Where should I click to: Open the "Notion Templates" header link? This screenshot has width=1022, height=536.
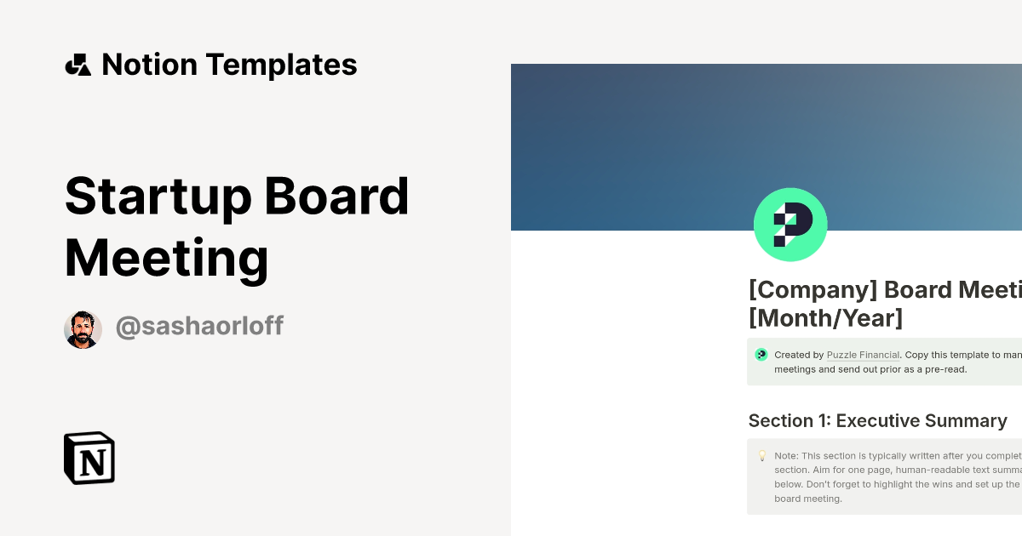coord(229,66)
